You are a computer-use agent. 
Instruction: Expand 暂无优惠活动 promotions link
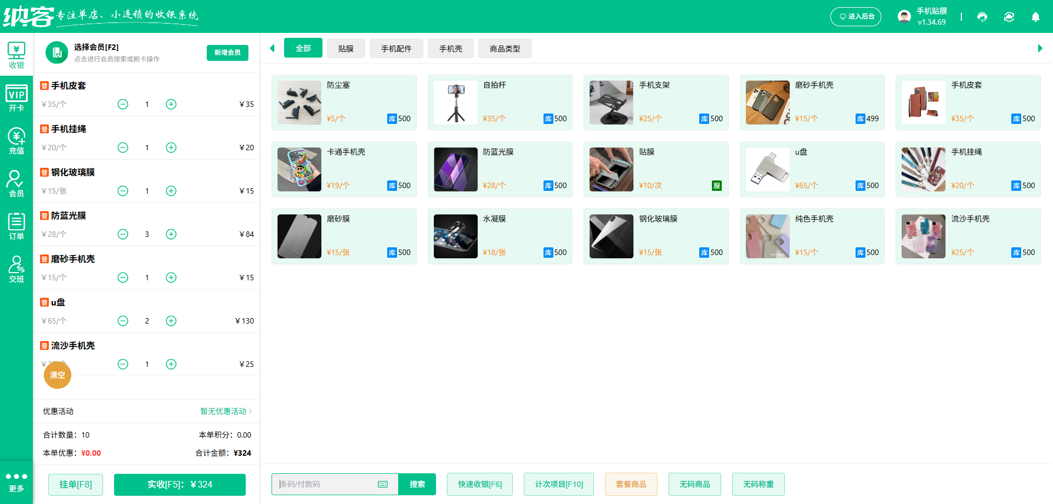[226, 411]
